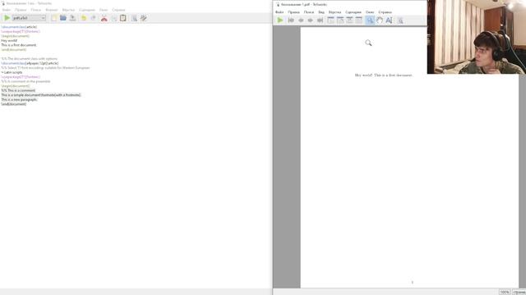
Task: Open Формат menu in the editor window
Action: (x=52, y=10)
